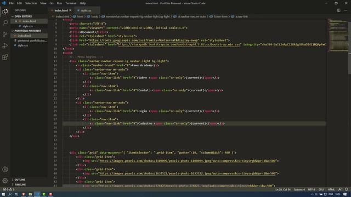Open the Accounts menu icon
The height and width of the screenshot is (197, 351).
(5, 169)
